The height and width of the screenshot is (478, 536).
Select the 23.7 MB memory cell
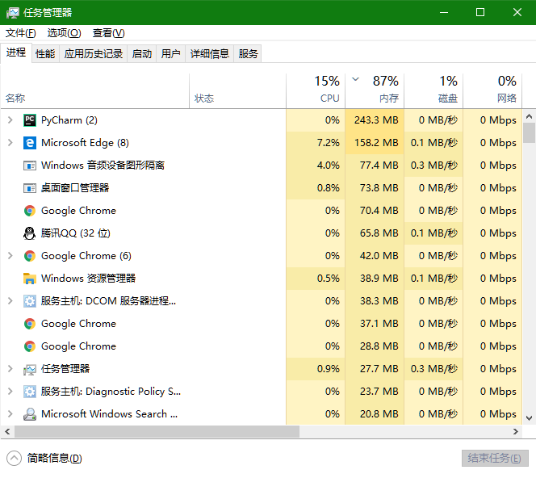[x=375, y=391]
